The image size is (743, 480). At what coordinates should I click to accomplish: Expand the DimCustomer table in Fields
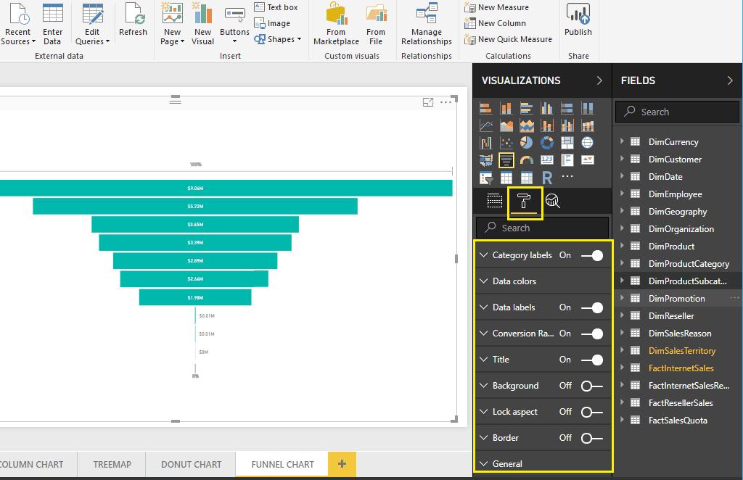click(x=623, y=160)
